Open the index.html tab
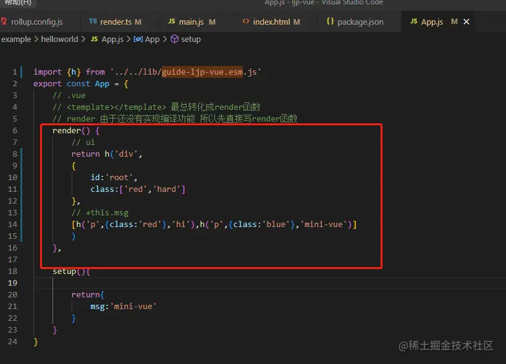This screenshot has width=506, height=364. point(271,22)
